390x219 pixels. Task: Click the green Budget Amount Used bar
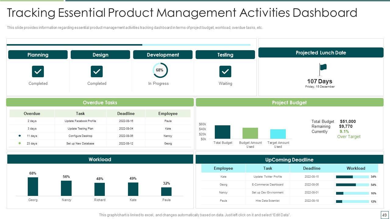(x=250, y=133)
